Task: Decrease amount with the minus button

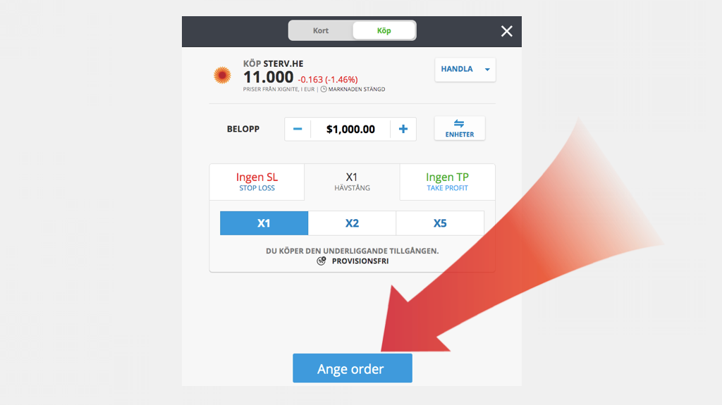Action: coord(298,130)
